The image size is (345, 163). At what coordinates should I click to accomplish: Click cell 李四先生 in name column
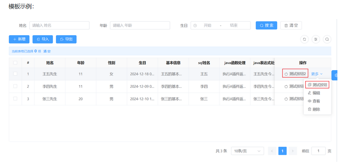click(x=50, y=86)
